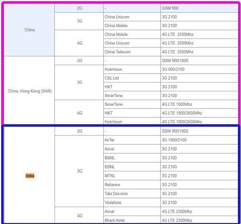Image resolution: width=241 pixels, height=224 pixels.
Task: Select the Tata Docomo cell
Action: click(x=132, y=193)
